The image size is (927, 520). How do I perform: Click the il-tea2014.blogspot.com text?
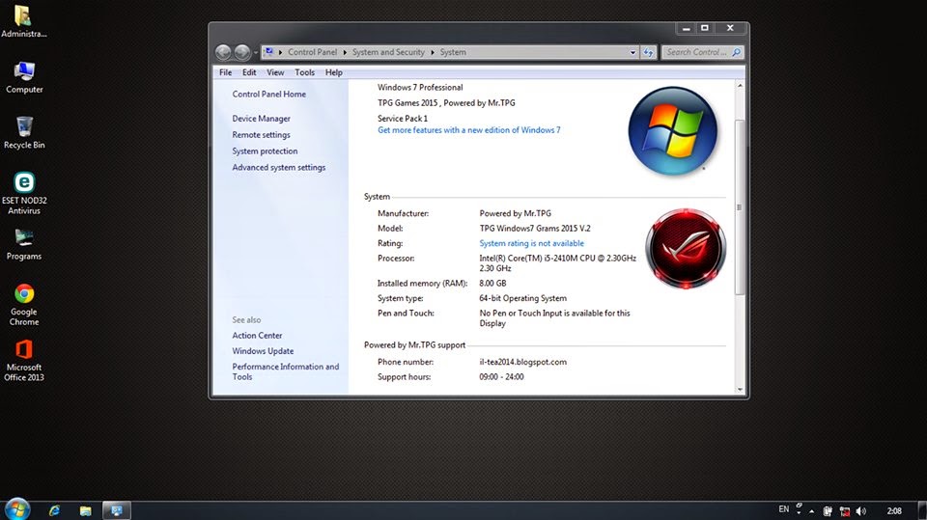tap(522, 362)
